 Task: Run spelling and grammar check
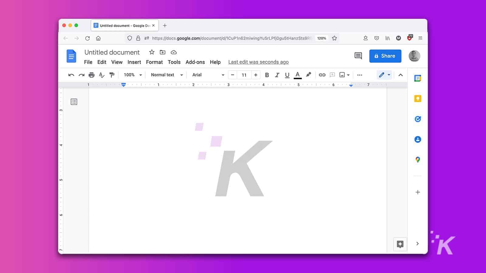click(x=101, y=75)
